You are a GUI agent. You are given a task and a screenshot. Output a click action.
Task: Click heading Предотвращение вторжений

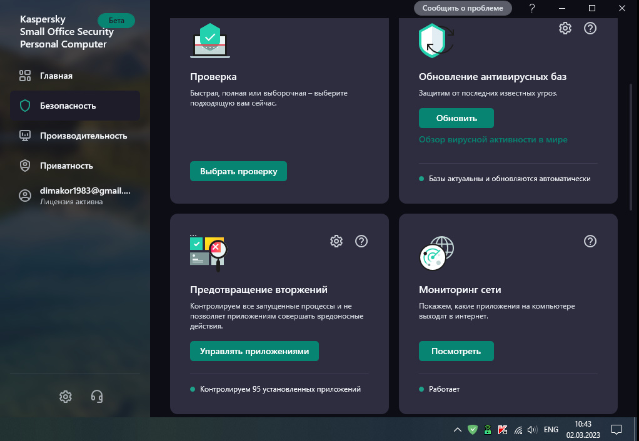pos(258,290)
